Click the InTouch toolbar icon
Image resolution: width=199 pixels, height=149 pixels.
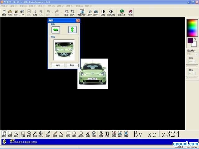click(x=122, y=12)
